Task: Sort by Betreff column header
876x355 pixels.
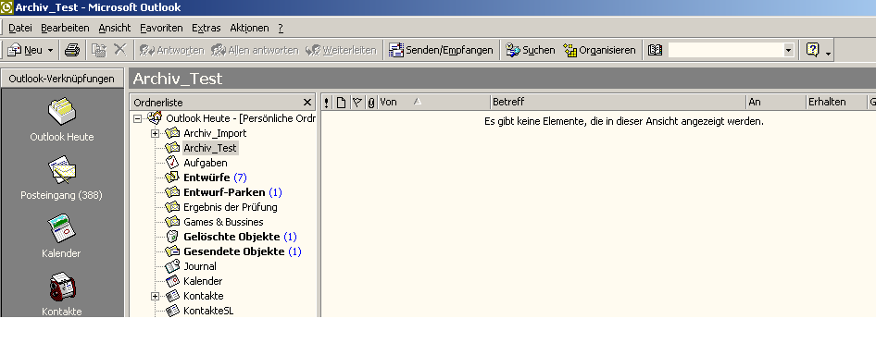Action: click(x=619, y=102)
